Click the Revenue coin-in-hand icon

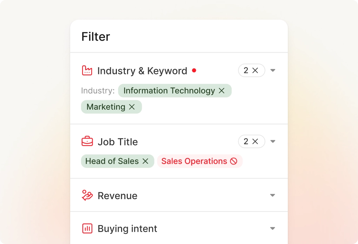pyautogui.click(x=87, y=195)
